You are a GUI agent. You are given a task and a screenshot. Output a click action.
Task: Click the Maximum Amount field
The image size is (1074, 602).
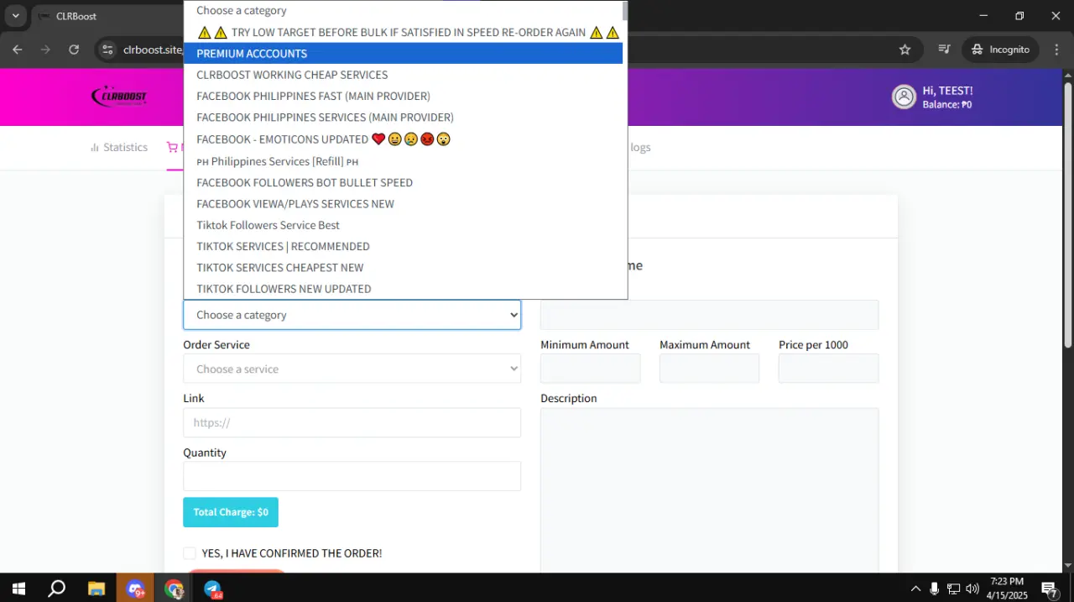[709, 369]
